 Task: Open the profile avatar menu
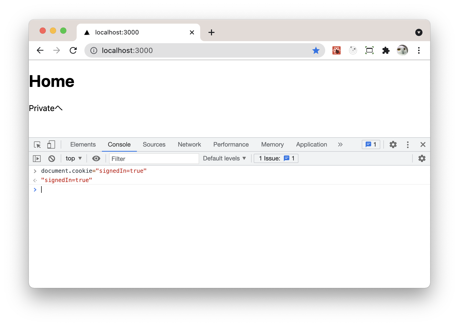[x=402, y=50]
